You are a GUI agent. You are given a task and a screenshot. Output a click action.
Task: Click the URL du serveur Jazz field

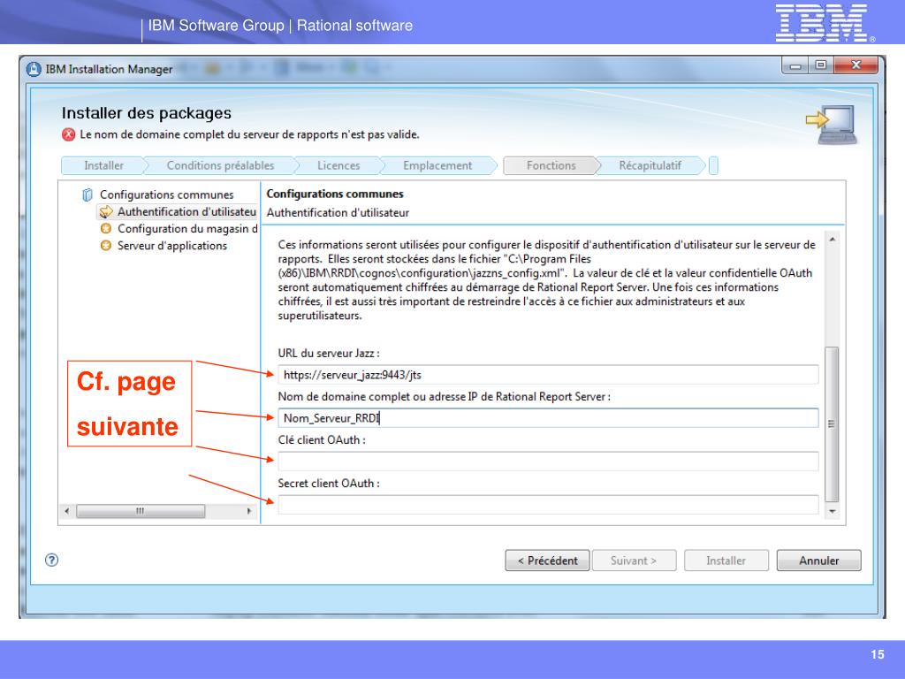[x=548, y=375]
